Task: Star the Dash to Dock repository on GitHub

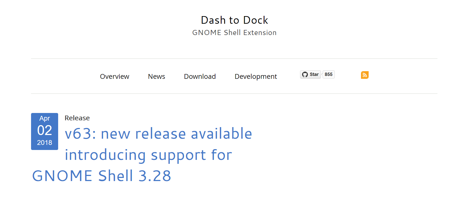Action: click(x=310, y=74)
